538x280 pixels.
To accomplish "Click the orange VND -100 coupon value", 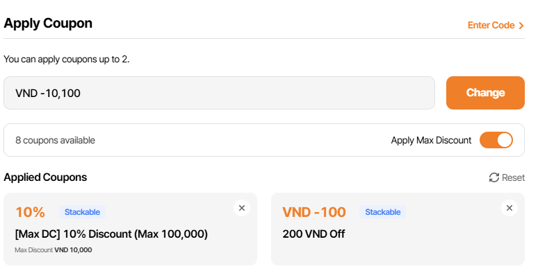I will [314, 212].
